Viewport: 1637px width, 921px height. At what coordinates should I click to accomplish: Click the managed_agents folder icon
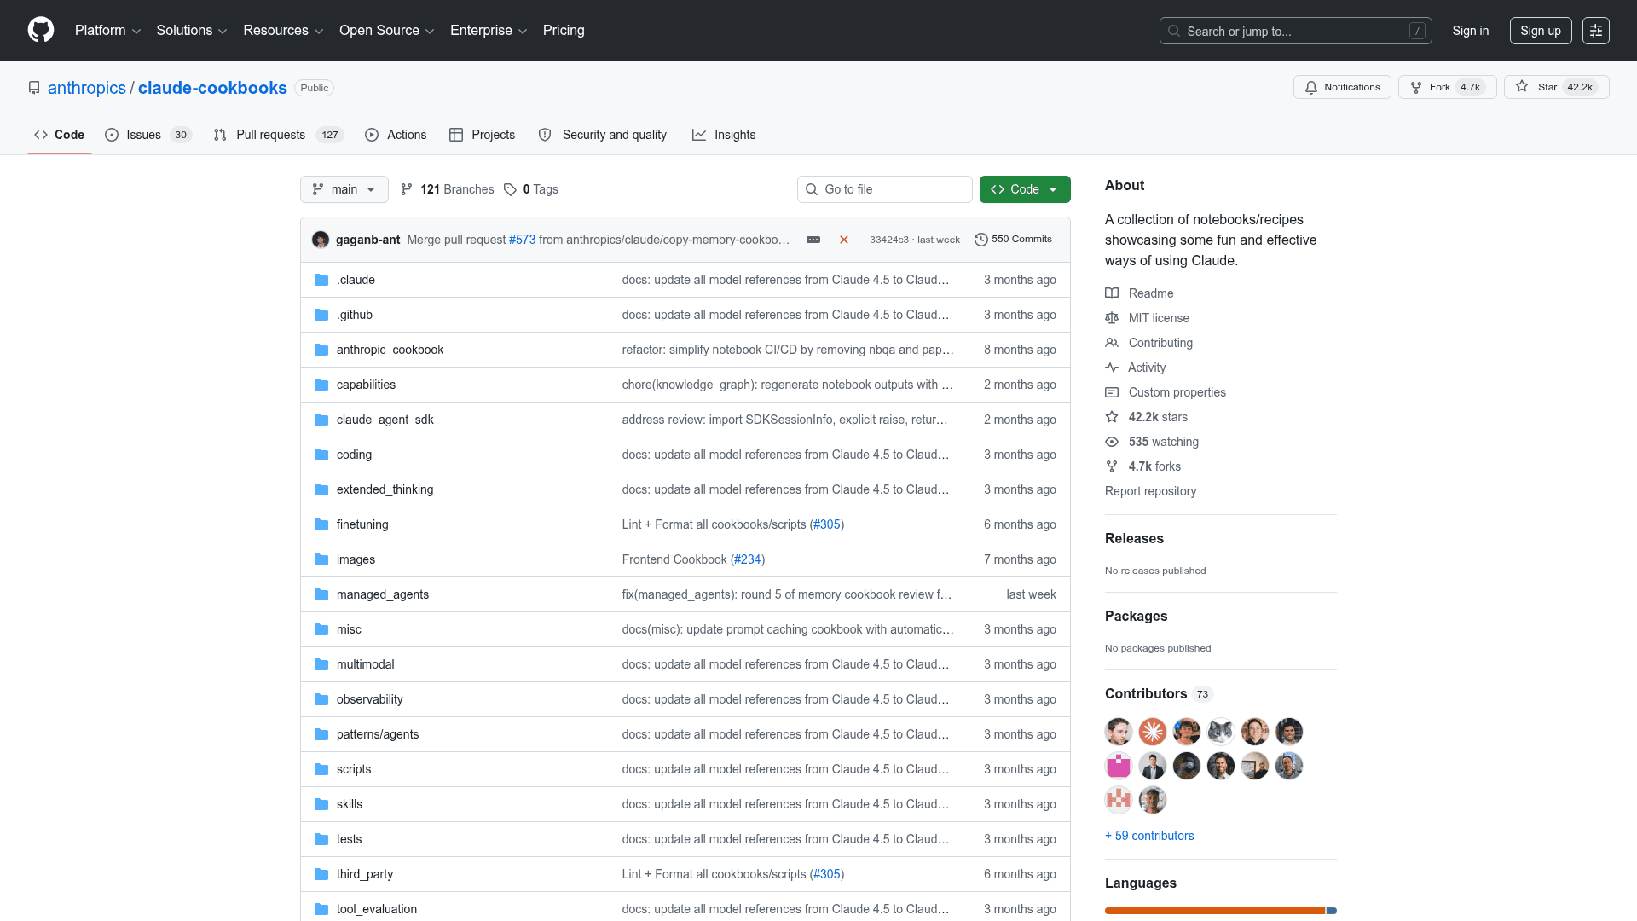click(x=321, y=594)
